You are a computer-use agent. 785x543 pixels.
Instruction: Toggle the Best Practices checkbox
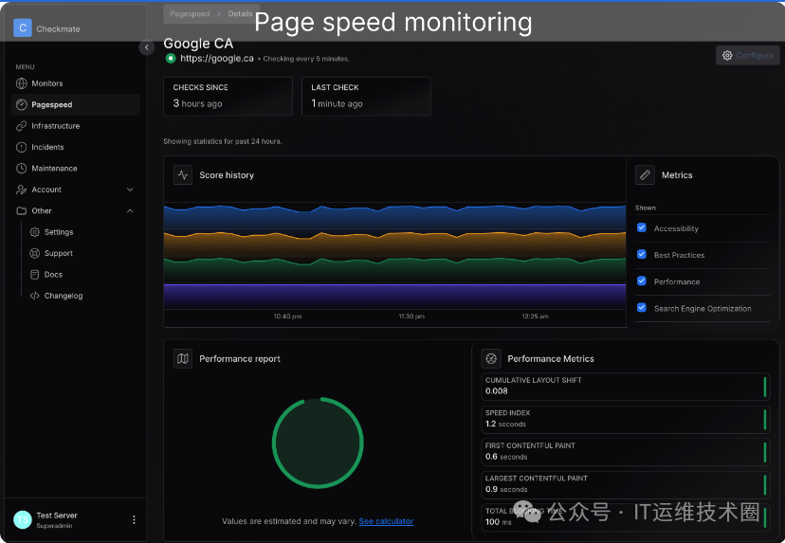(x=641, y=254)
